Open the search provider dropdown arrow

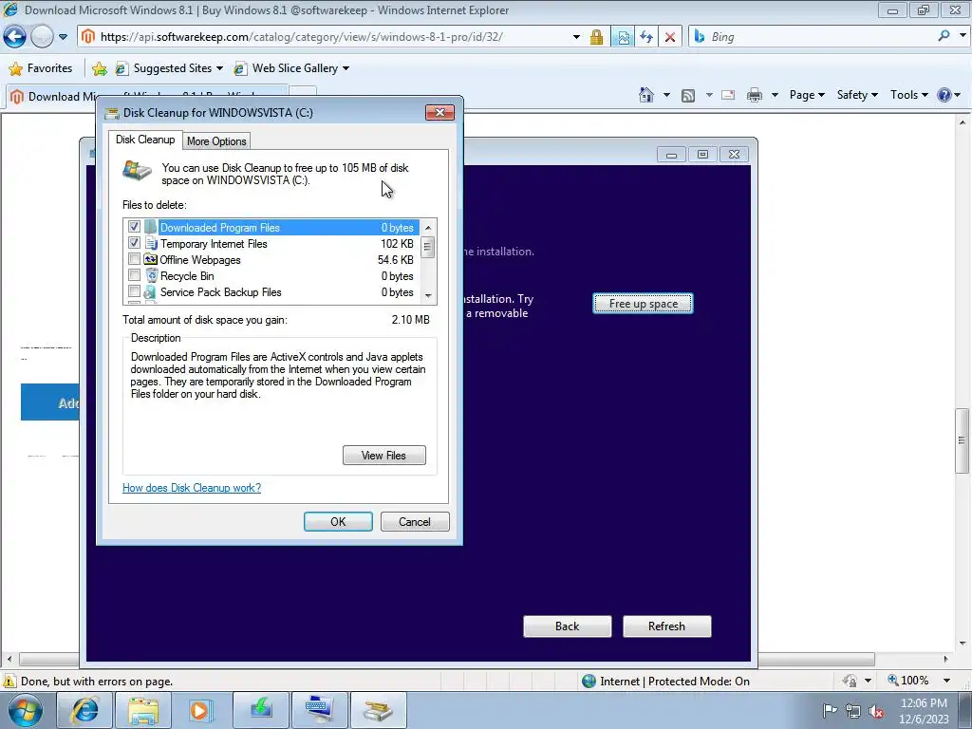pyautogui.click(x=963, y=36)
